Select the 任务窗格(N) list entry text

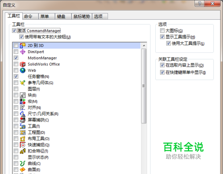click(x=38, y=76)
